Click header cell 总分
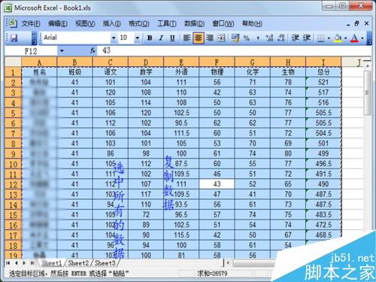Screen dimensions: 376x282 [x=323, y=72]
